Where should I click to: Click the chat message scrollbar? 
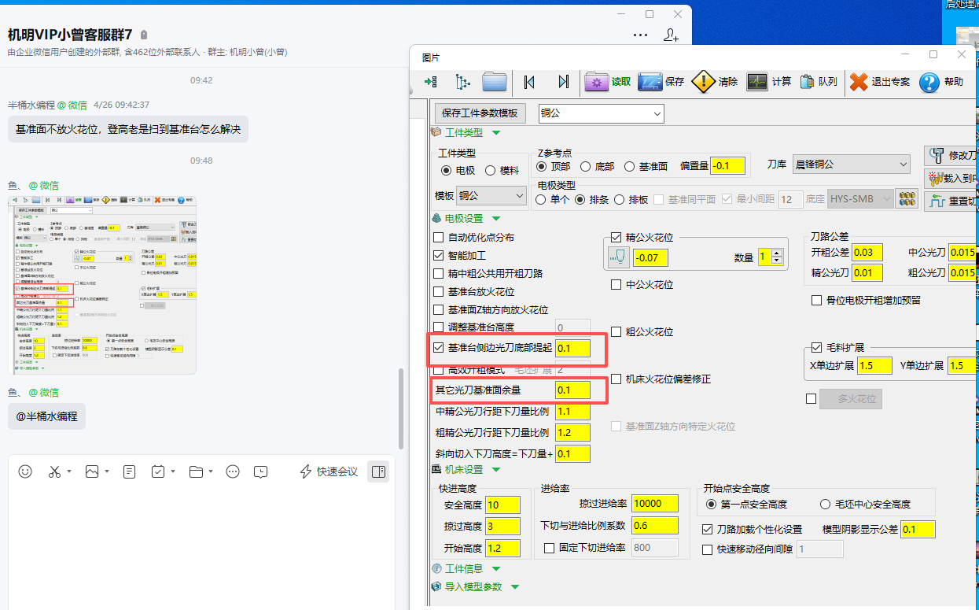pyautogui.click(x=400, y=409)
